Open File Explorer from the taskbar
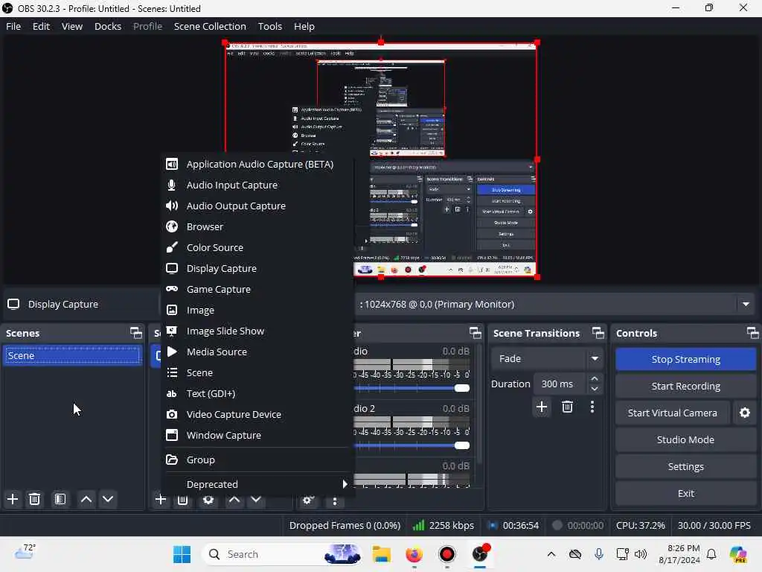The image size is (762, 572). pos(382,554)
